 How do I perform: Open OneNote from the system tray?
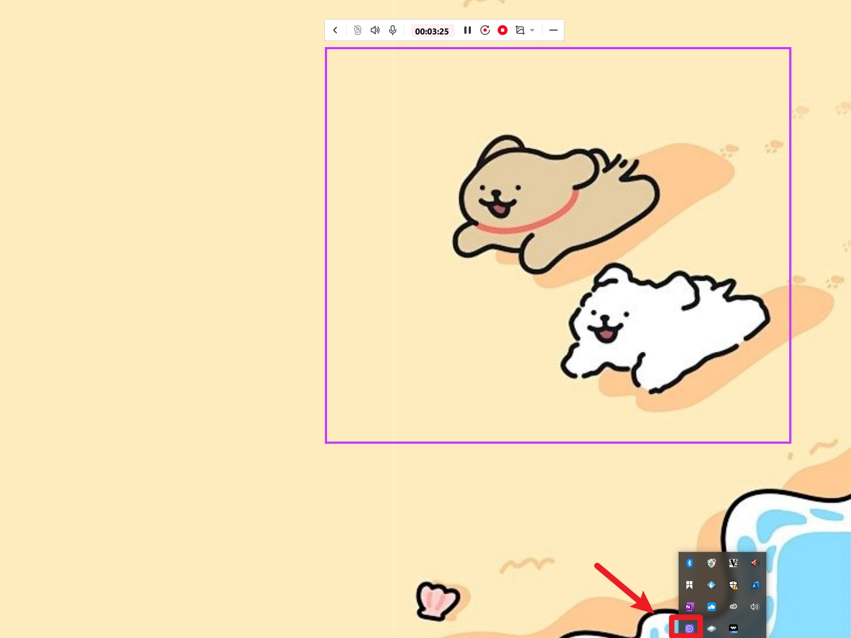pyautogui.click(x=690, y=607)
